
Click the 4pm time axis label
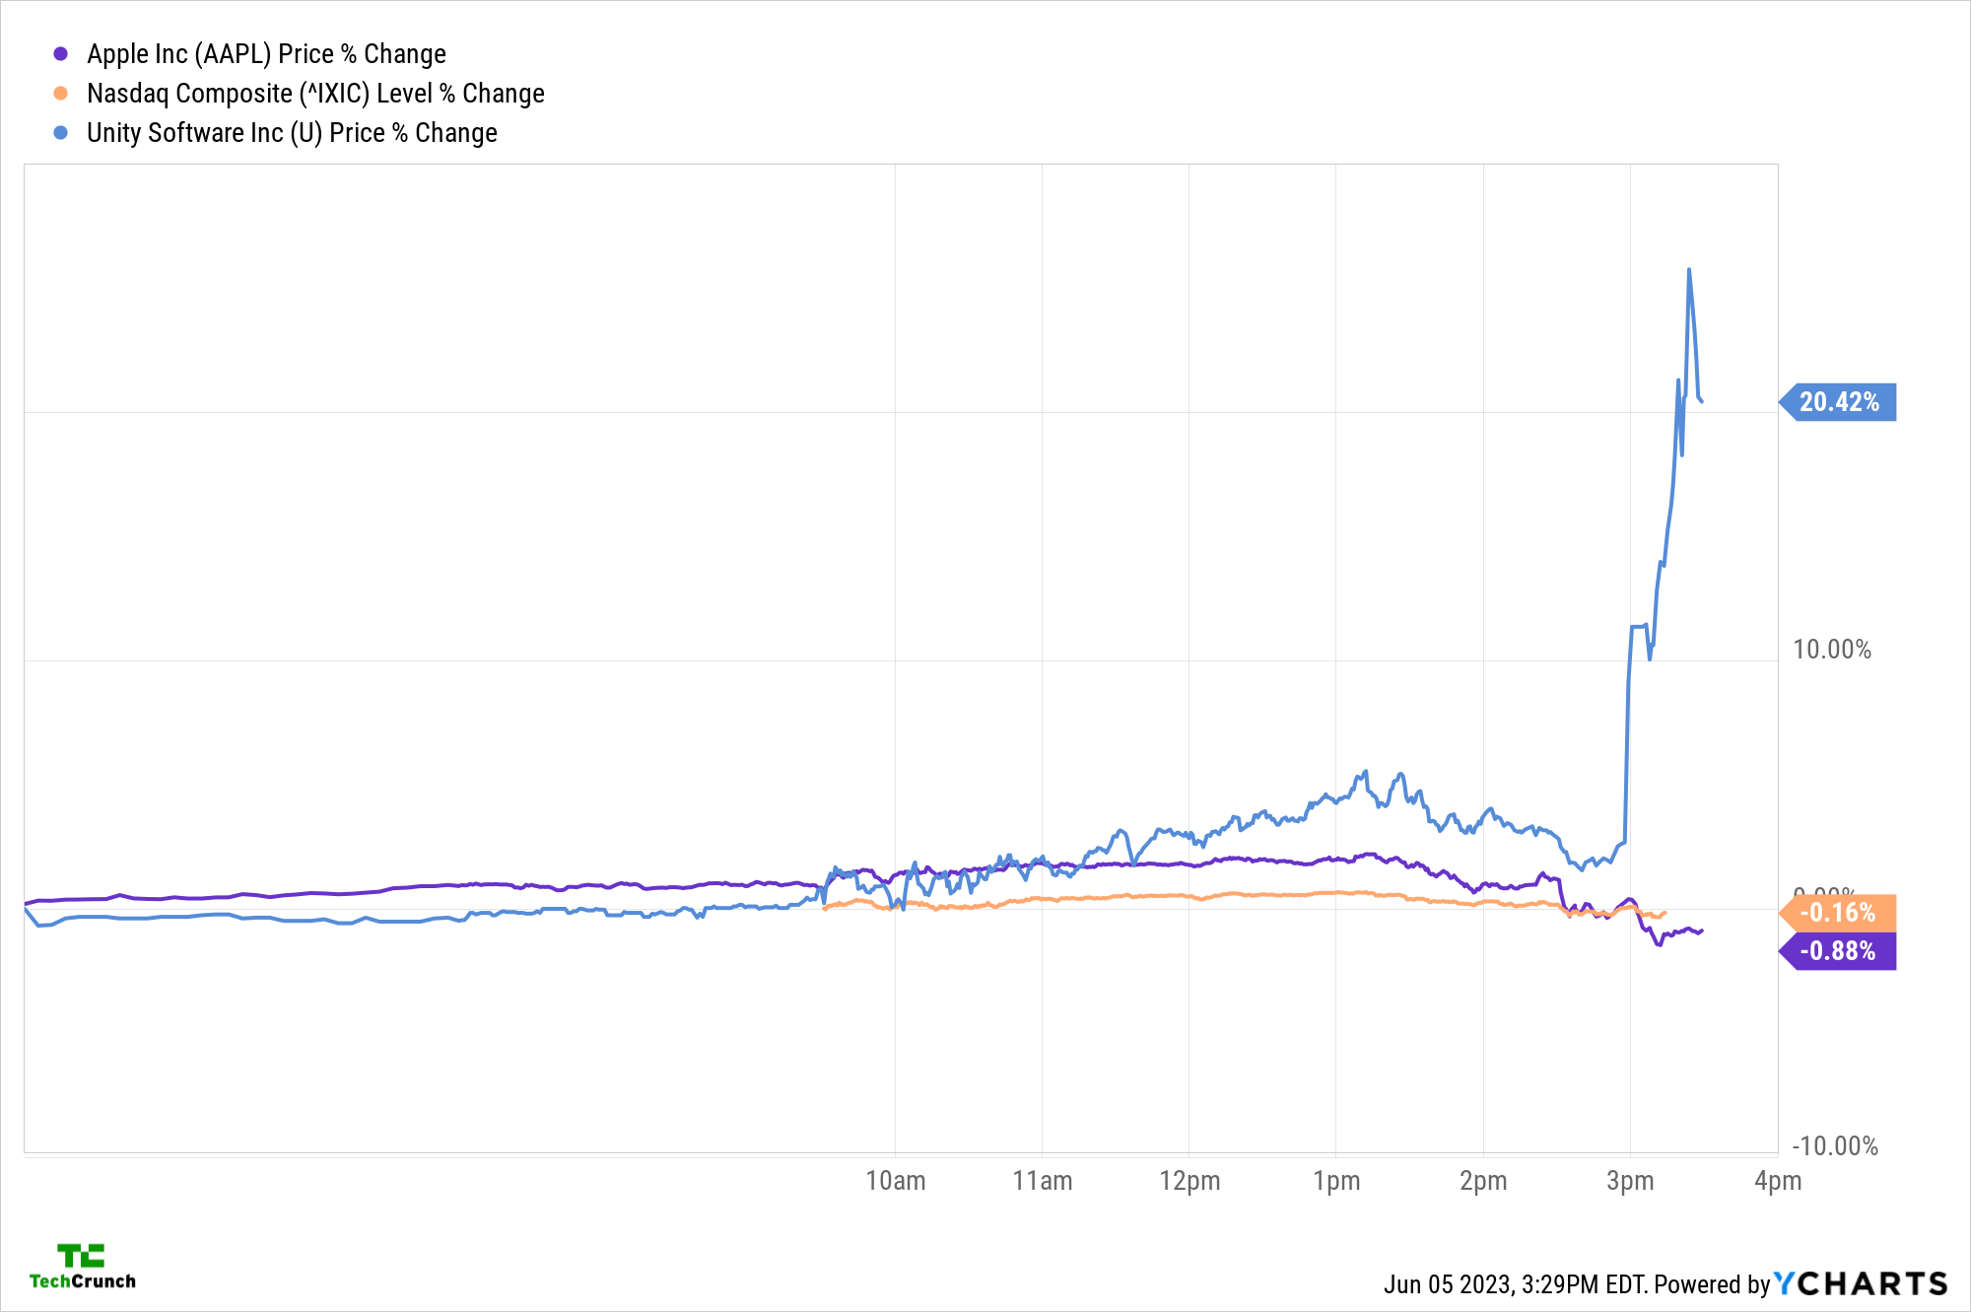coord(1777,1181)
